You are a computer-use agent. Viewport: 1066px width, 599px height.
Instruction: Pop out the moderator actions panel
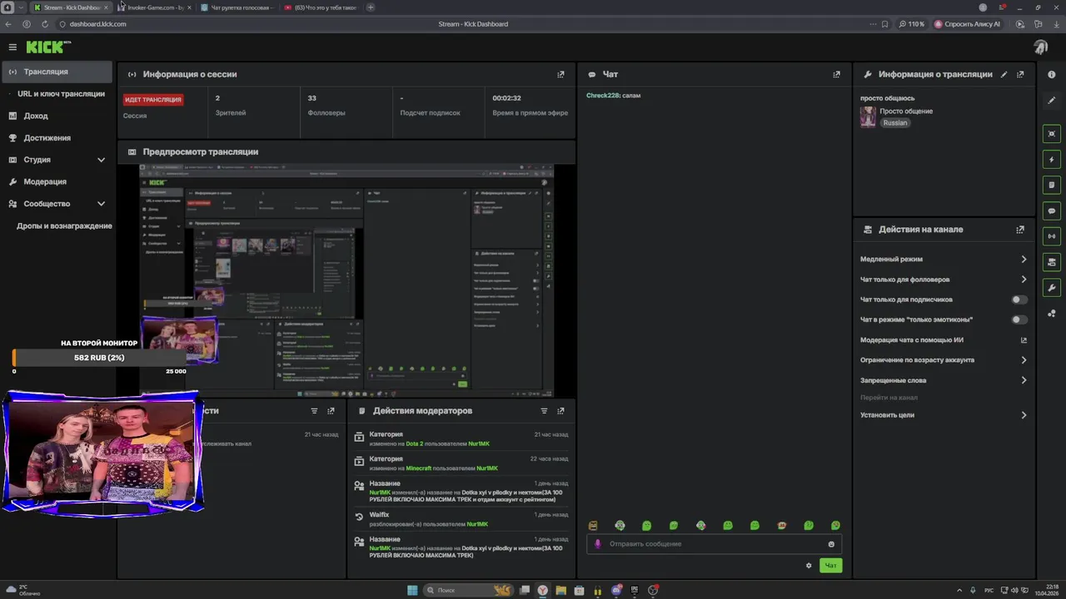(x=560, y=411)
